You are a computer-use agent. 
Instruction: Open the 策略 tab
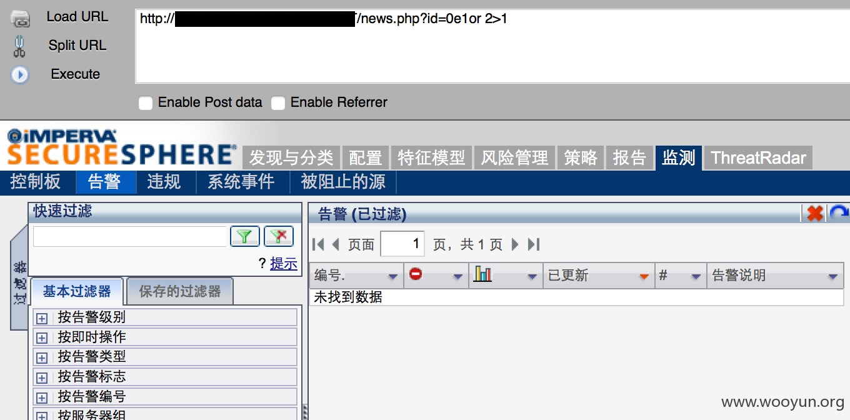(581, 158)
